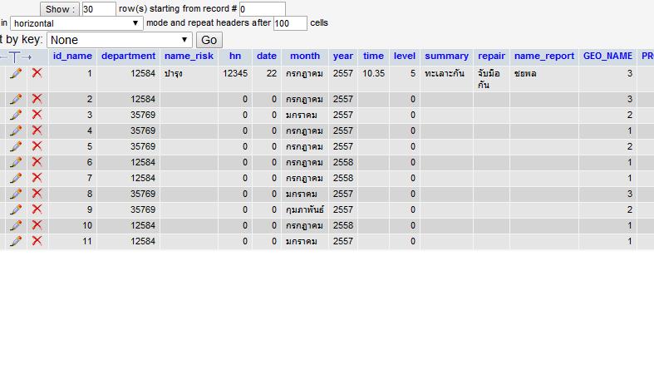Image resolution: width=654 pixels, height=374 pixels.
Task: Delete row with id_name 1
Action: (x=37, y=73)
